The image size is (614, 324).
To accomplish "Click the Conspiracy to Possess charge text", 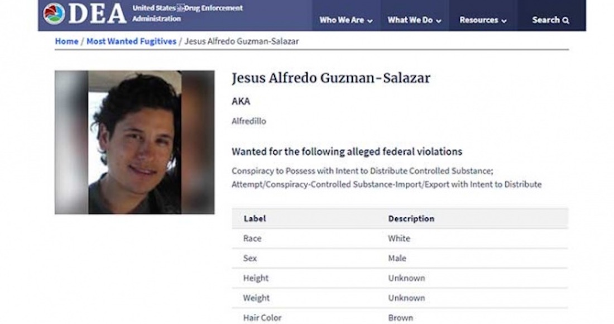I will tap(362, 171).
